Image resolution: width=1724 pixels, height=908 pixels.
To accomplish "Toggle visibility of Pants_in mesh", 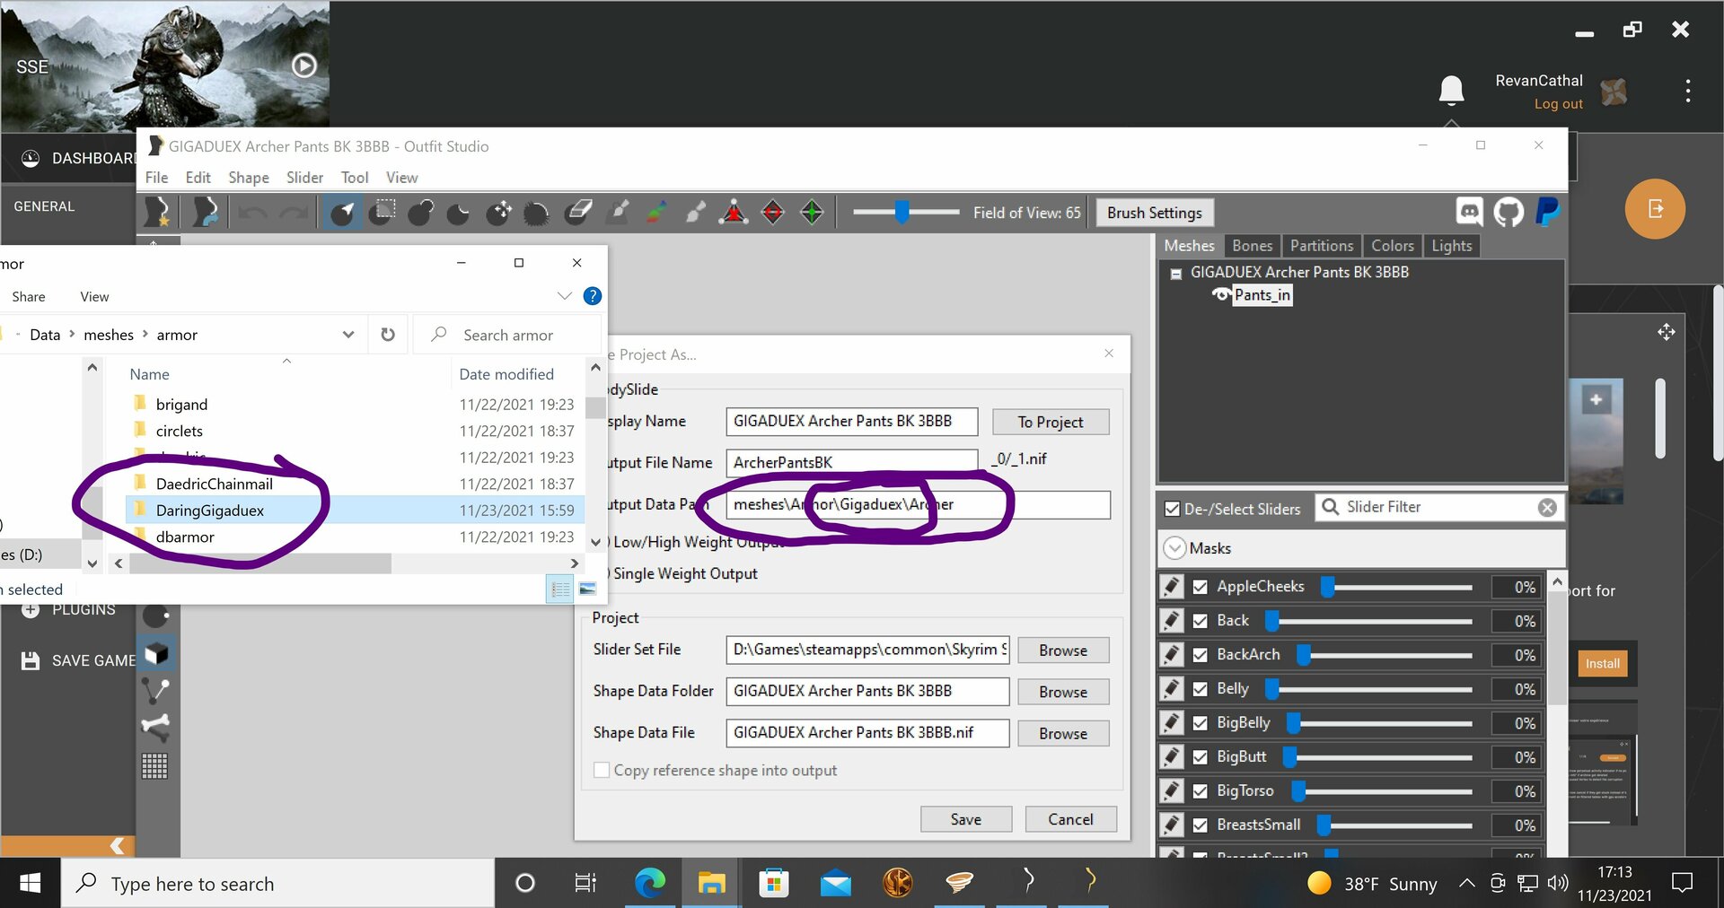I will point(1221,295).
